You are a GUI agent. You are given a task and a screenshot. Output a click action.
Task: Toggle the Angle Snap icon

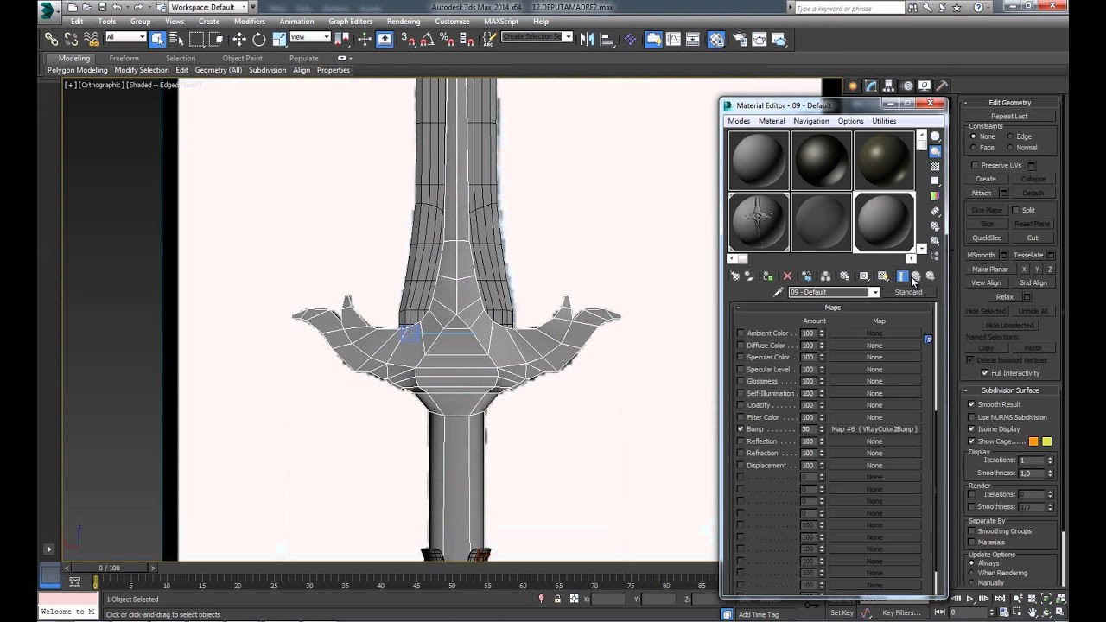tap(429, 39)
